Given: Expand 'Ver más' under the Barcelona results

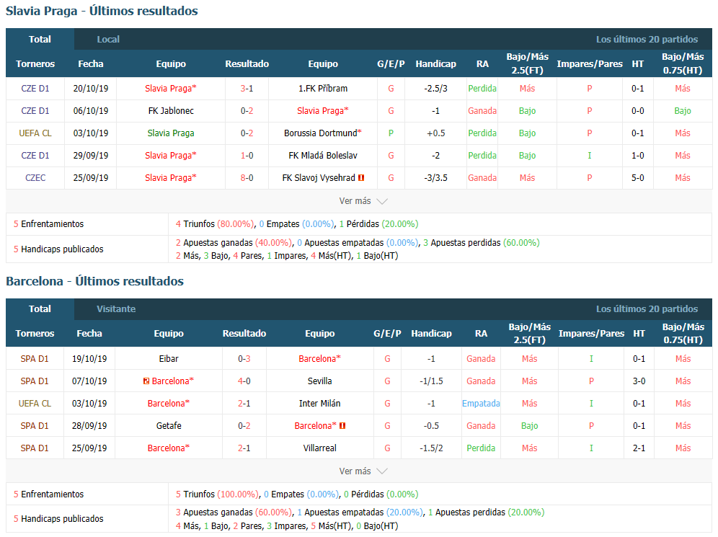Looking at the screenshot, I should [x=363, y=471].
